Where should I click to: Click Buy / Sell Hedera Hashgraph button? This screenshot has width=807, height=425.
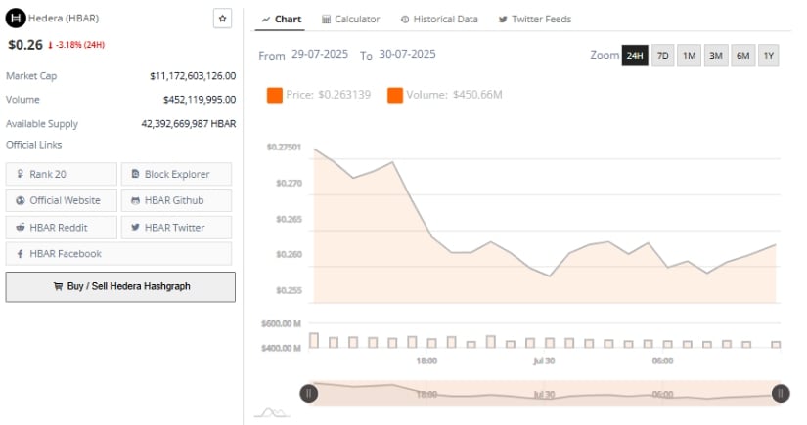(120, 287)
